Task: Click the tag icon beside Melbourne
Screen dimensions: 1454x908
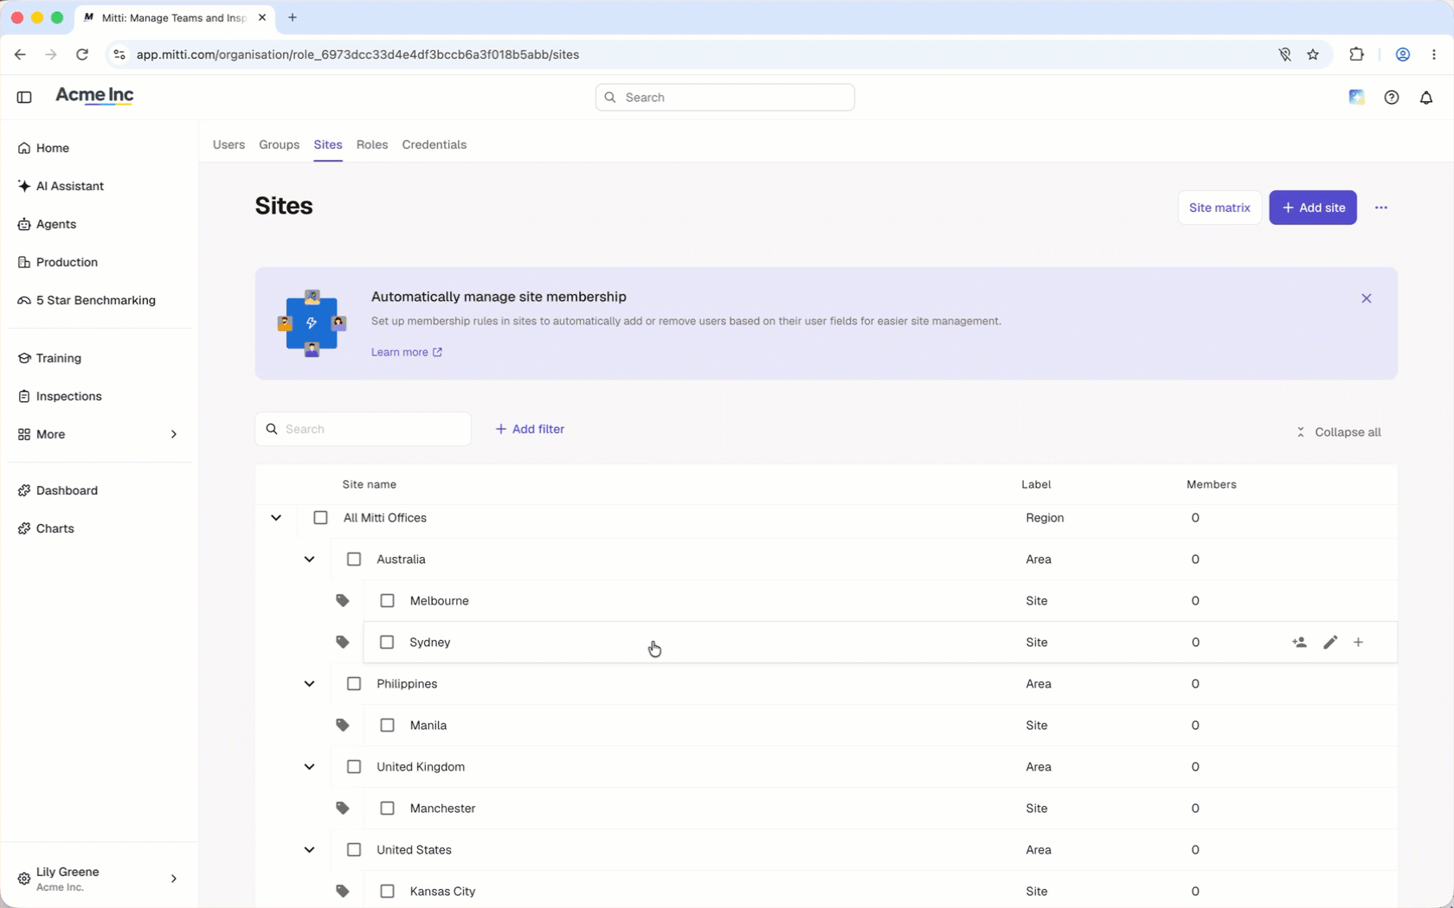Action: click(x=343, y=601)
